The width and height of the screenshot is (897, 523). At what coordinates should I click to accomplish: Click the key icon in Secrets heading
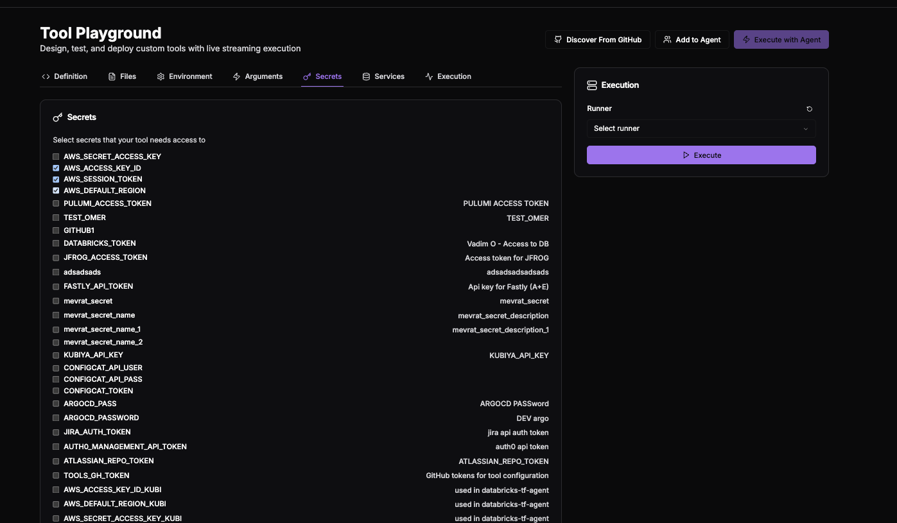pos(58,117)
